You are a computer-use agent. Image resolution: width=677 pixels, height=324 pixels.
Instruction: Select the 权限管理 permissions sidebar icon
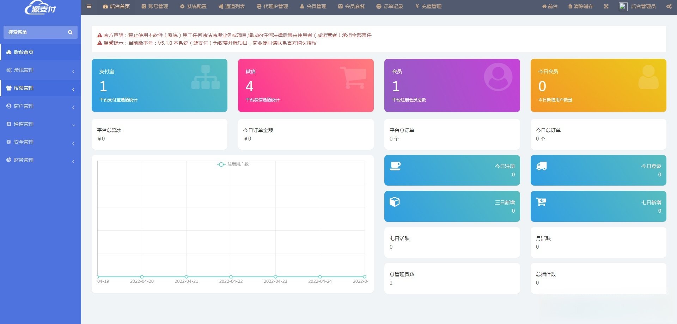click(8, 88)
